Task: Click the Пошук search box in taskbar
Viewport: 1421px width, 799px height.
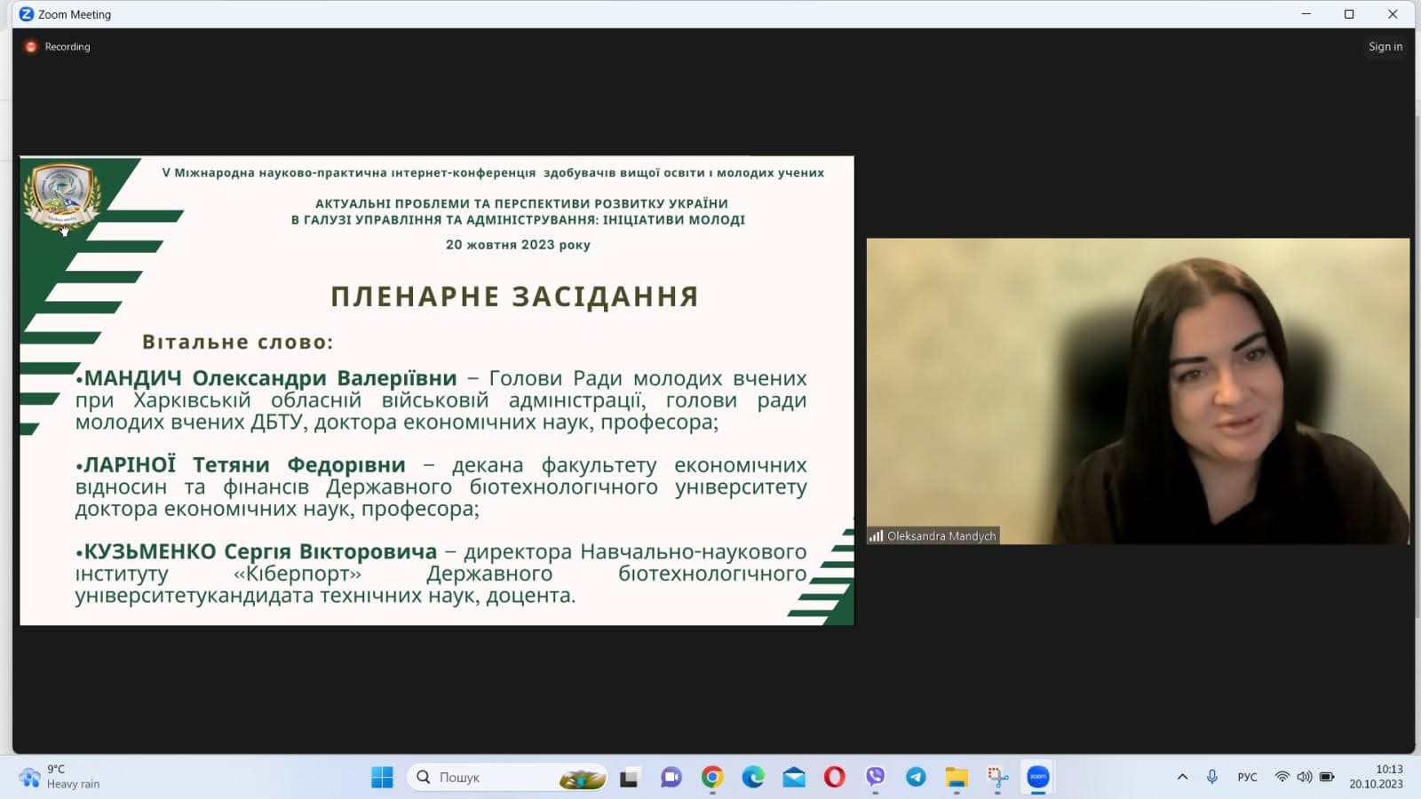Action: (497, 778)
